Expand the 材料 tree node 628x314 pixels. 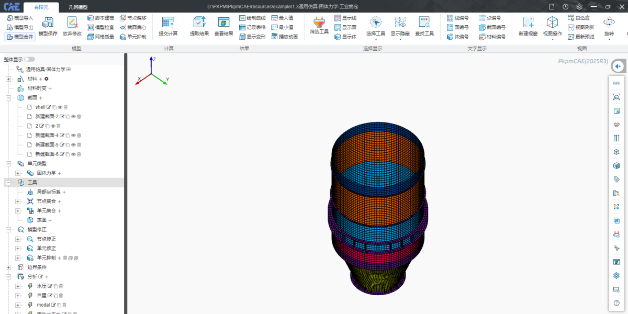coord(8,79)
